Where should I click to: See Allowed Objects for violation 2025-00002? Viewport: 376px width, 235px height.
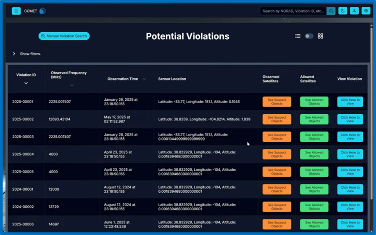click(x=314, y=119)
